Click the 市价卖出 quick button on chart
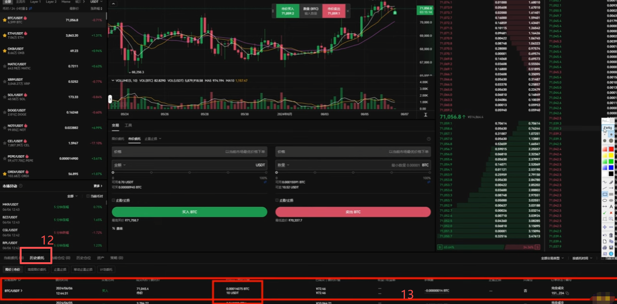Viewport: 617px width, 304px height. click(333, 11)
